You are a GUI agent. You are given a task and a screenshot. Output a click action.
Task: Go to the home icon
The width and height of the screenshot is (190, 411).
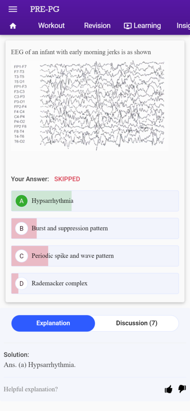tap(13, 26)
